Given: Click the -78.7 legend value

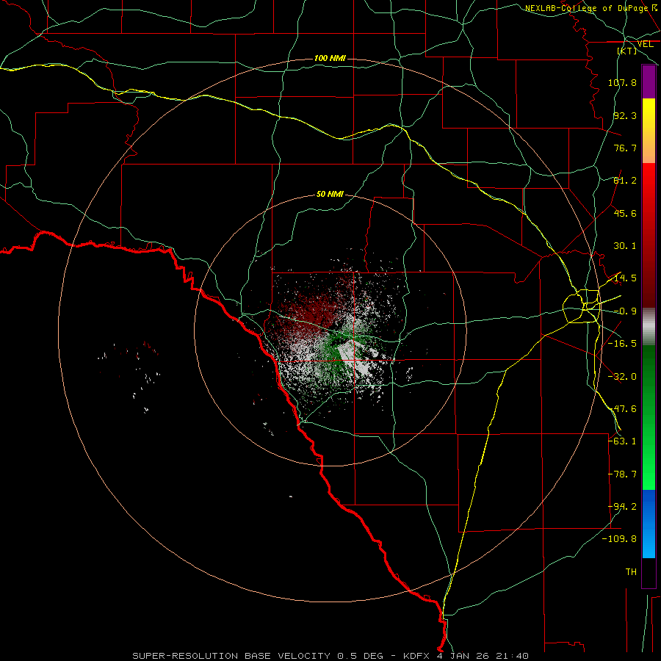Looking at the screenshot, I should tap(622, 474).
